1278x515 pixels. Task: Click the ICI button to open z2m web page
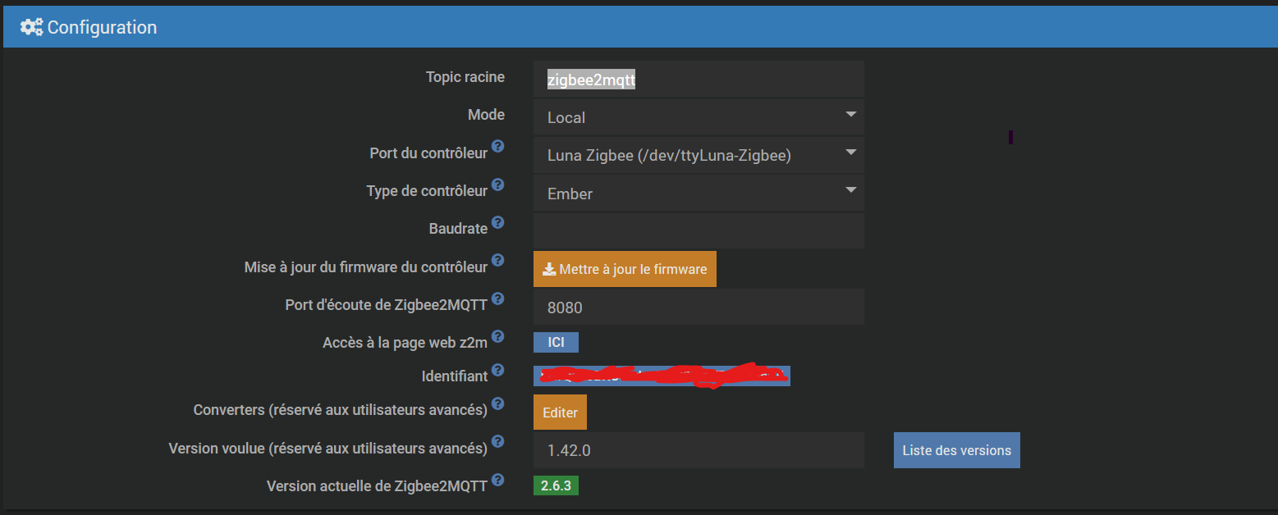(x=556, y=343)
